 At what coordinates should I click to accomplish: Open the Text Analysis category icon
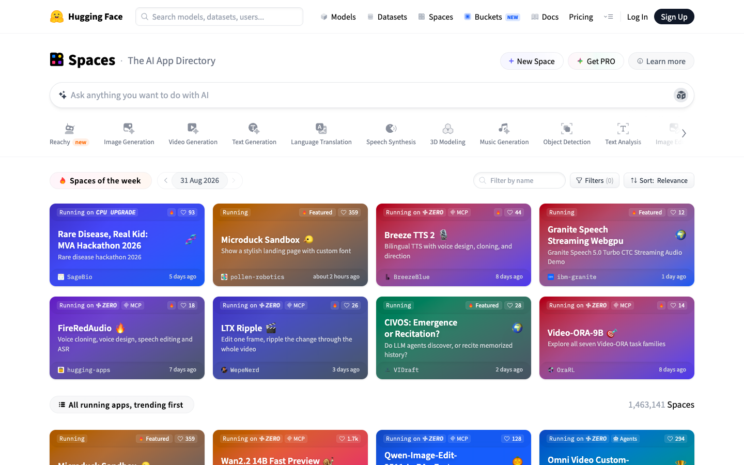coord(623,128)
